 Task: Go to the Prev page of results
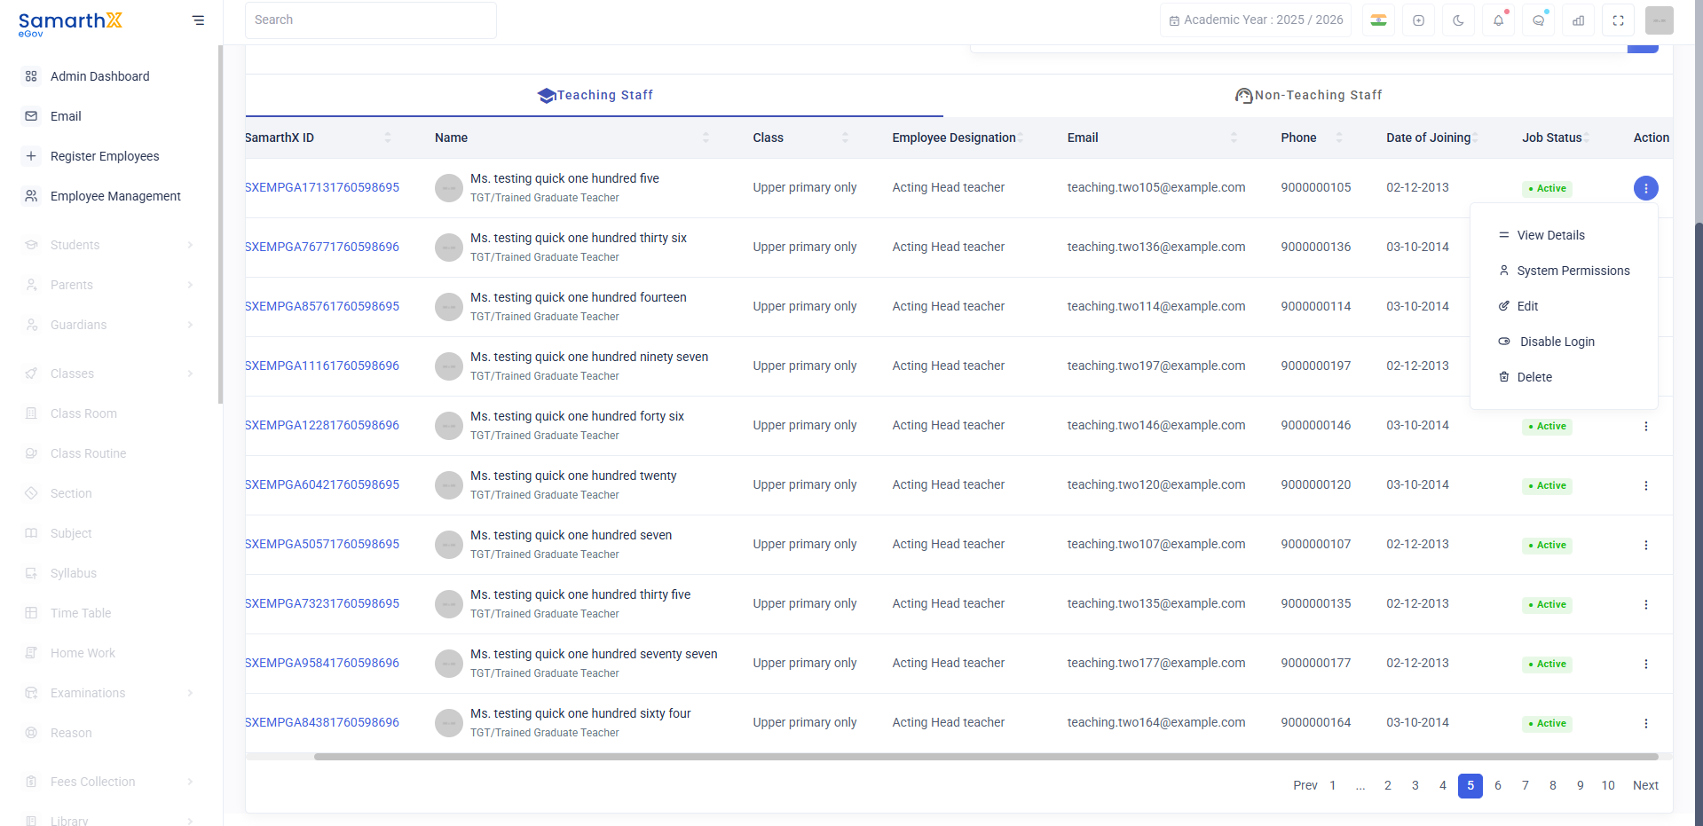1305,785
